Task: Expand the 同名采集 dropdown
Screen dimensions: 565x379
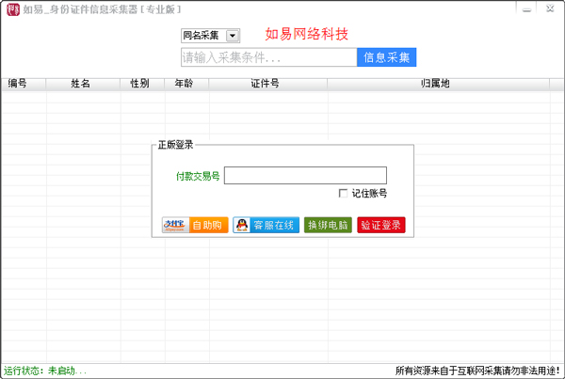Action: (x=233, y=36)
